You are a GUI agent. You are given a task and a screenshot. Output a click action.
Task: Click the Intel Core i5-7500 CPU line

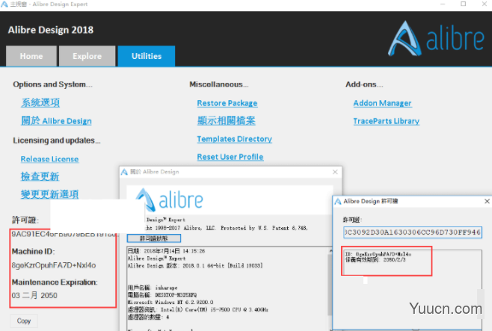pos(198,309)
